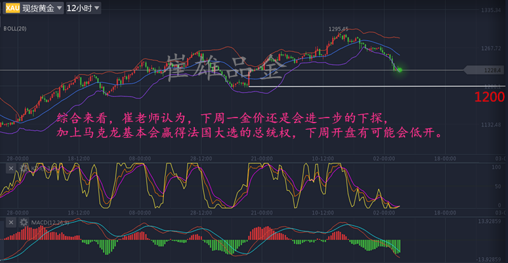Click the -13.92859 MACD lower scale value

(x=488, y=259)
